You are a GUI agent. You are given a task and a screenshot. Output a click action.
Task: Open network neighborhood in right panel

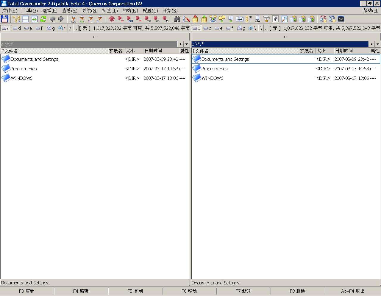tap(252, 28)
